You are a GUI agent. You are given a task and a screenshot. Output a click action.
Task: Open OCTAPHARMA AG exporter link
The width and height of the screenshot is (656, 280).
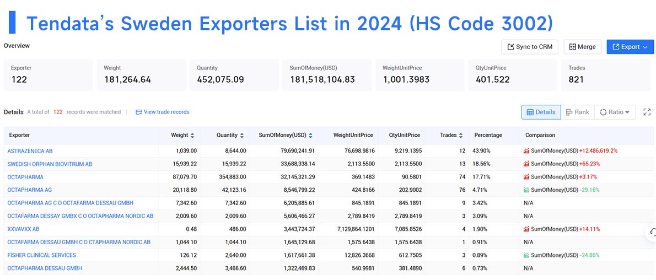click(x=30, y=190)
